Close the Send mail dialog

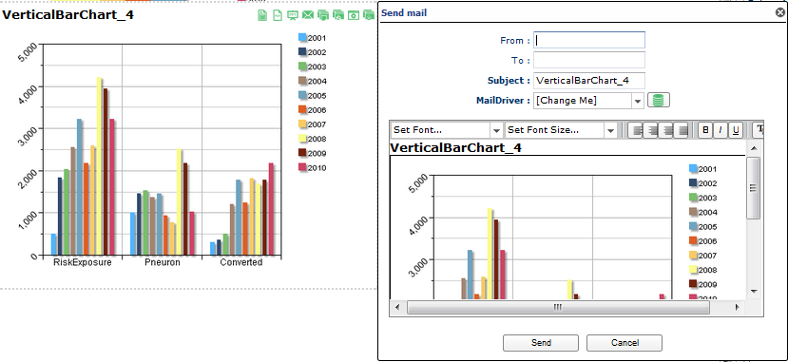pyautogui.click(x=780, y=13)
